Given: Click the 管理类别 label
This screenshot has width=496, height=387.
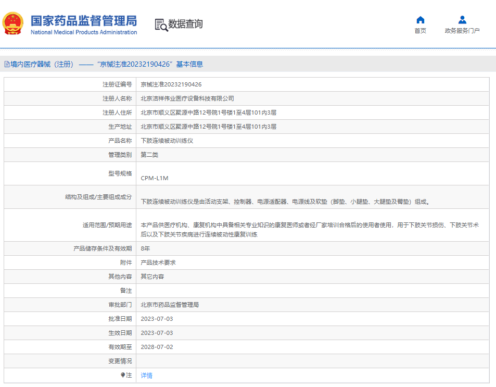Looking at the screenshot, I should point(120,155).
